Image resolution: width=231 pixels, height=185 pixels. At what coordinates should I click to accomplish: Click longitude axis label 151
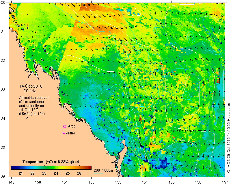65,182
